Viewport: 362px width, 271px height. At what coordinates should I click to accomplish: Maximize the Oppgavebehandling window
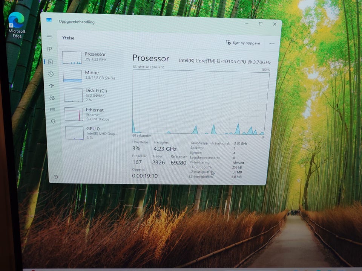tap(261, 23)
